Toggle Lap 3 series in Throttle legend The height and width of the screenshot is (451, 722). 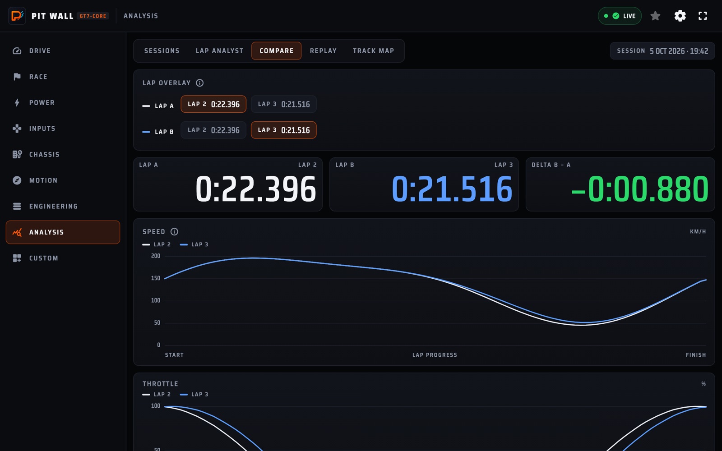coord(194,395)
